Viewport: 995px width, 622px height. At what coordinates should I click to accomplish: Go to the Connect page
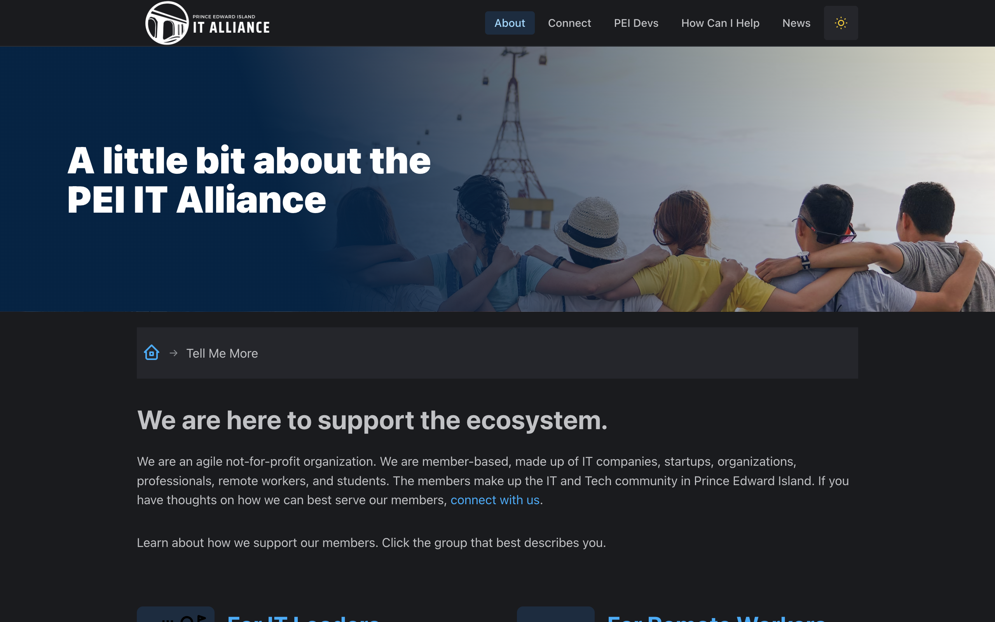coord(569,23)
